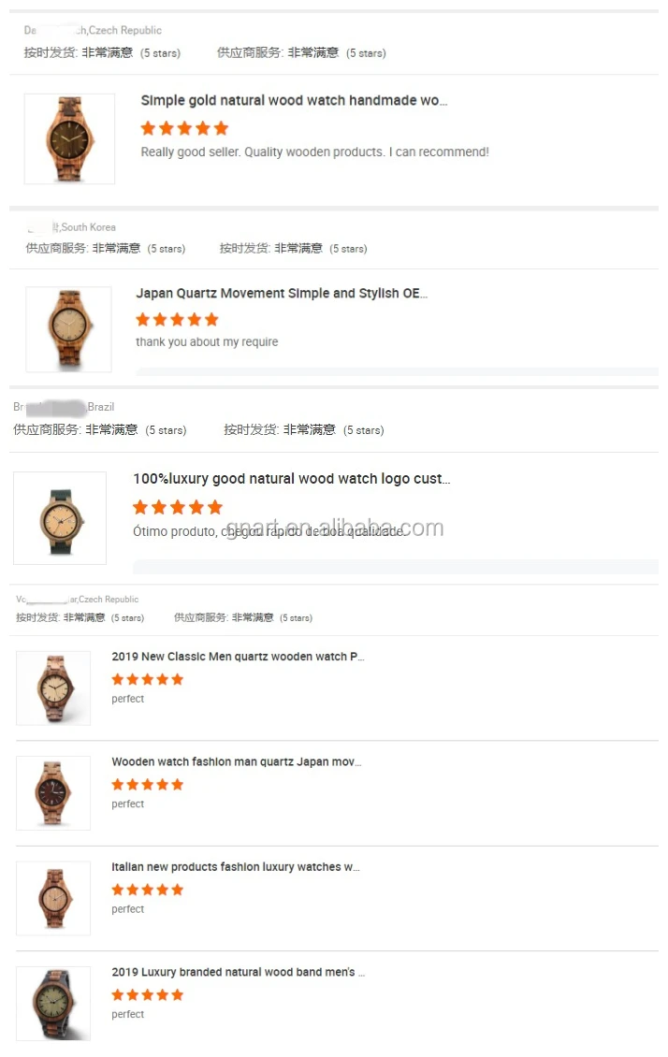Click the five stars under 100%luxury watch
The image size is (668, 1057).
[x=177, y=507]
